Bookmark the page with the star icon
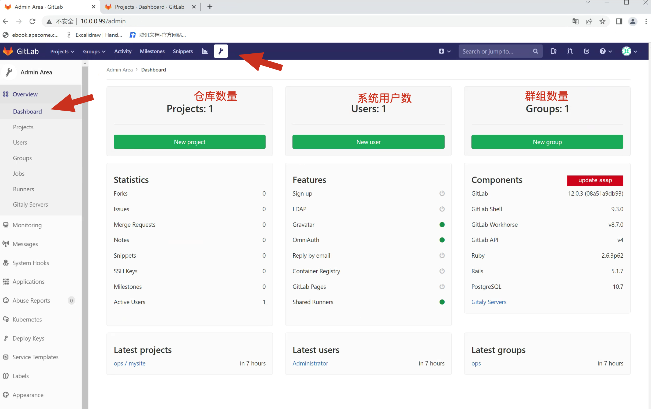The width and height of the screenshot is (651, 409). tap(602, 21)
